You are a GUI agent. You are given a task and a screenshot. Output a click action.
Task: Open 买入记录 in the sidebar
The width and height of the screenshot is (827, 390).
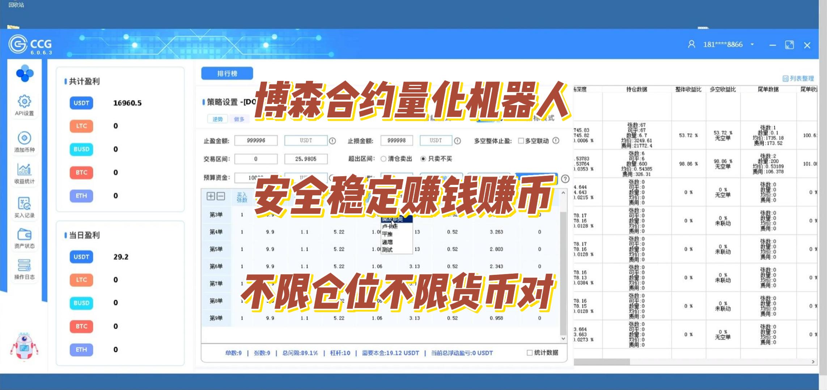[24, 208]
